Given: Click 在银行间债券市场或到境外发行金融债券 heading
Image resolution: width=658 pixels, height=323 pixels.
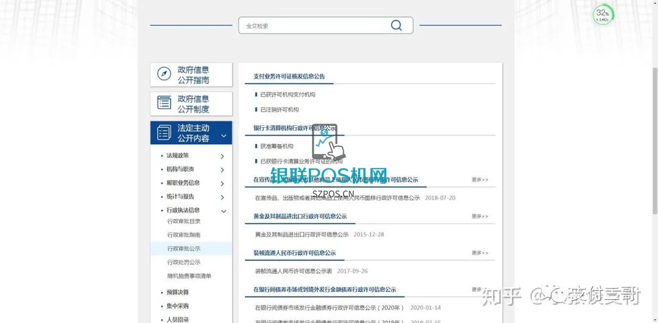Looking at the screenshot, I should pyautogui.click(x=325, y=290).
